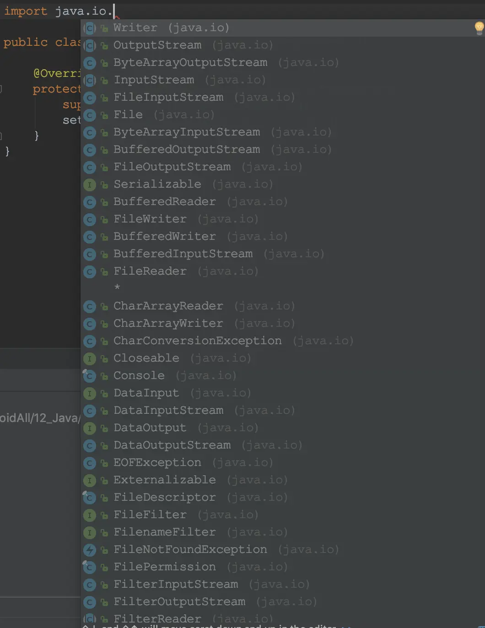Click the interface icon beside DataOutput
Image resolution: width=485 pixels, height=628 pixels.
point(90,428)
